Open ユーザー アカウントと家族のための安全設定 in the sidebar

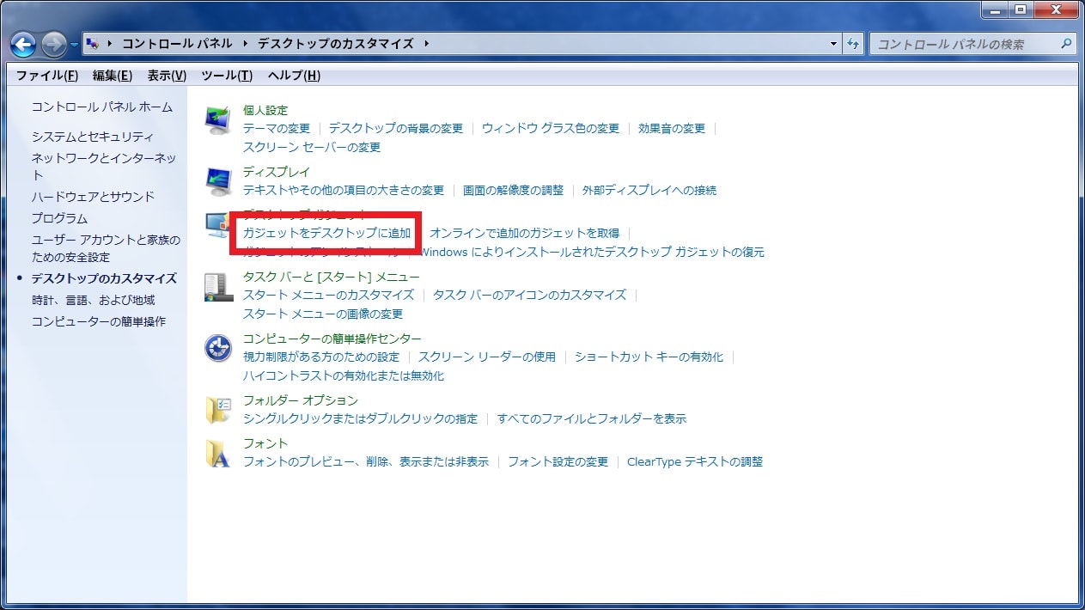pos(106,248)
